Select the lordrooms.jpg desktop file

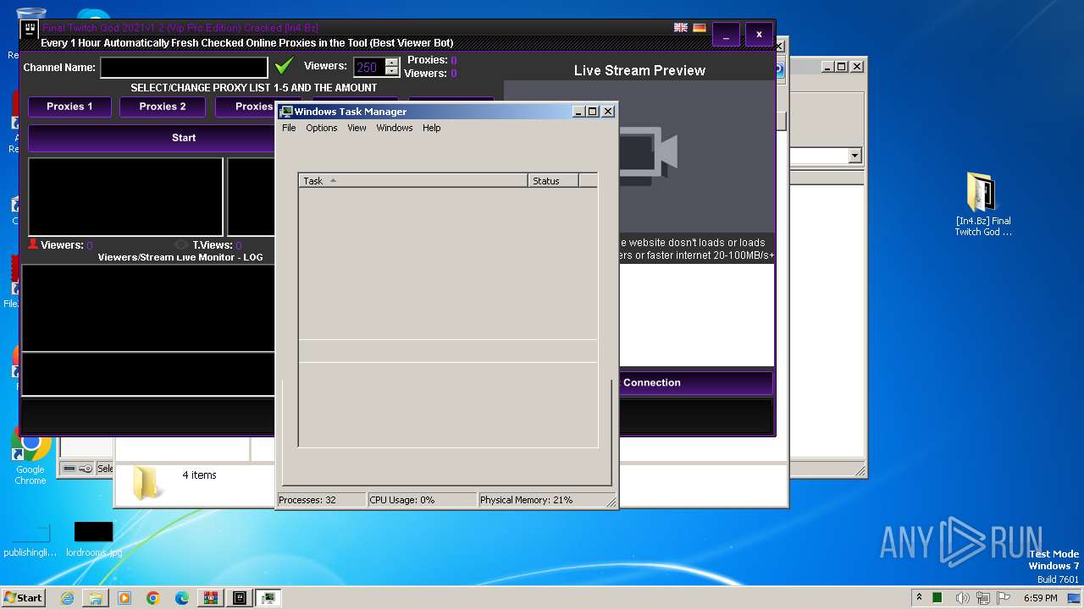pos(93,539)
